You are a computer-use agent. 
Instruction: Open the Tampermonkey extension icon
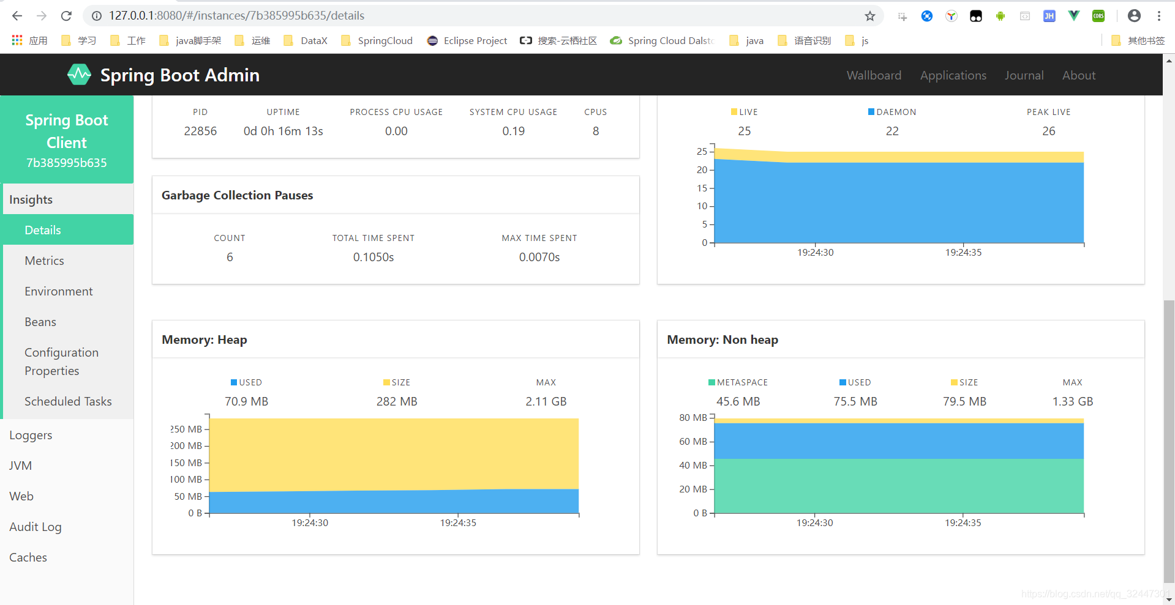click(x=976, y=17)
